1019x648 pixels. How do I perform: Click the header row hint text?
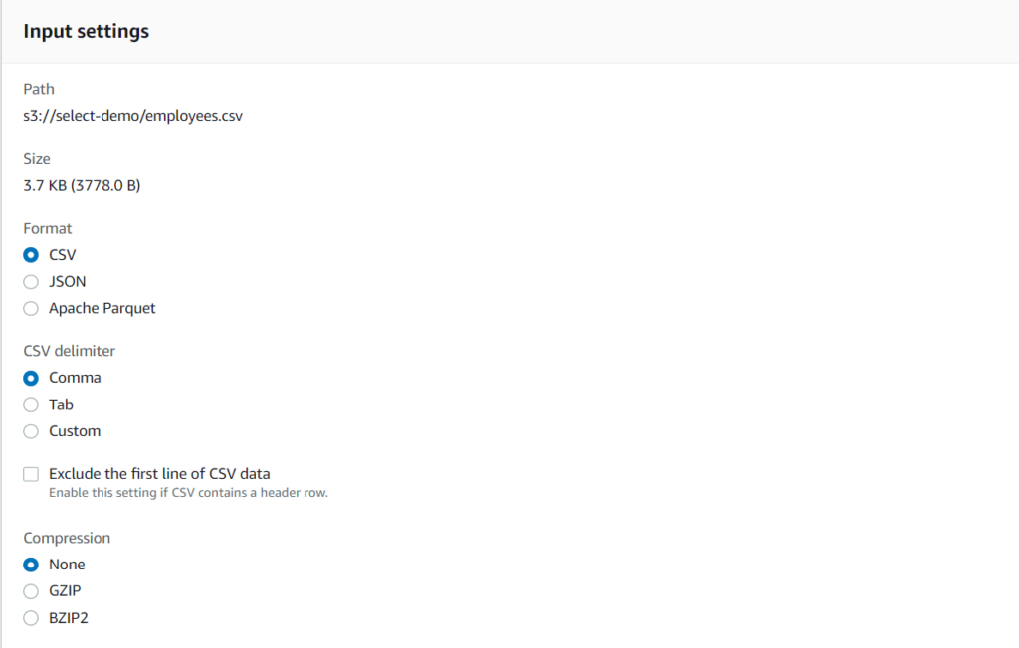click(188, 493)
